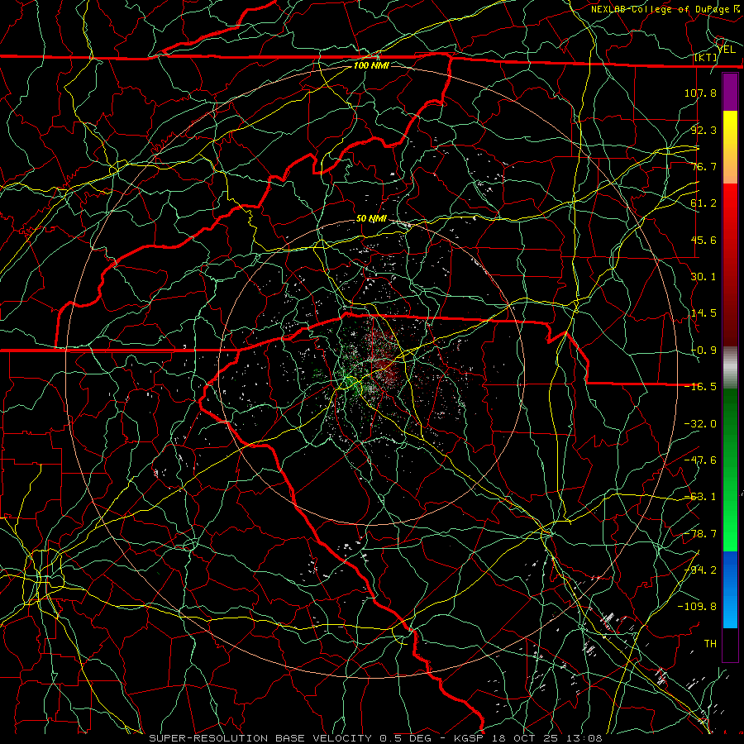Pick the black TH segment of color bar

pyautogui.click(x=730, y=644)
